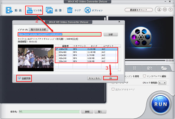Click the 持続時間 00:01:52 text
175x119 pixels.
tap(27, 42)
